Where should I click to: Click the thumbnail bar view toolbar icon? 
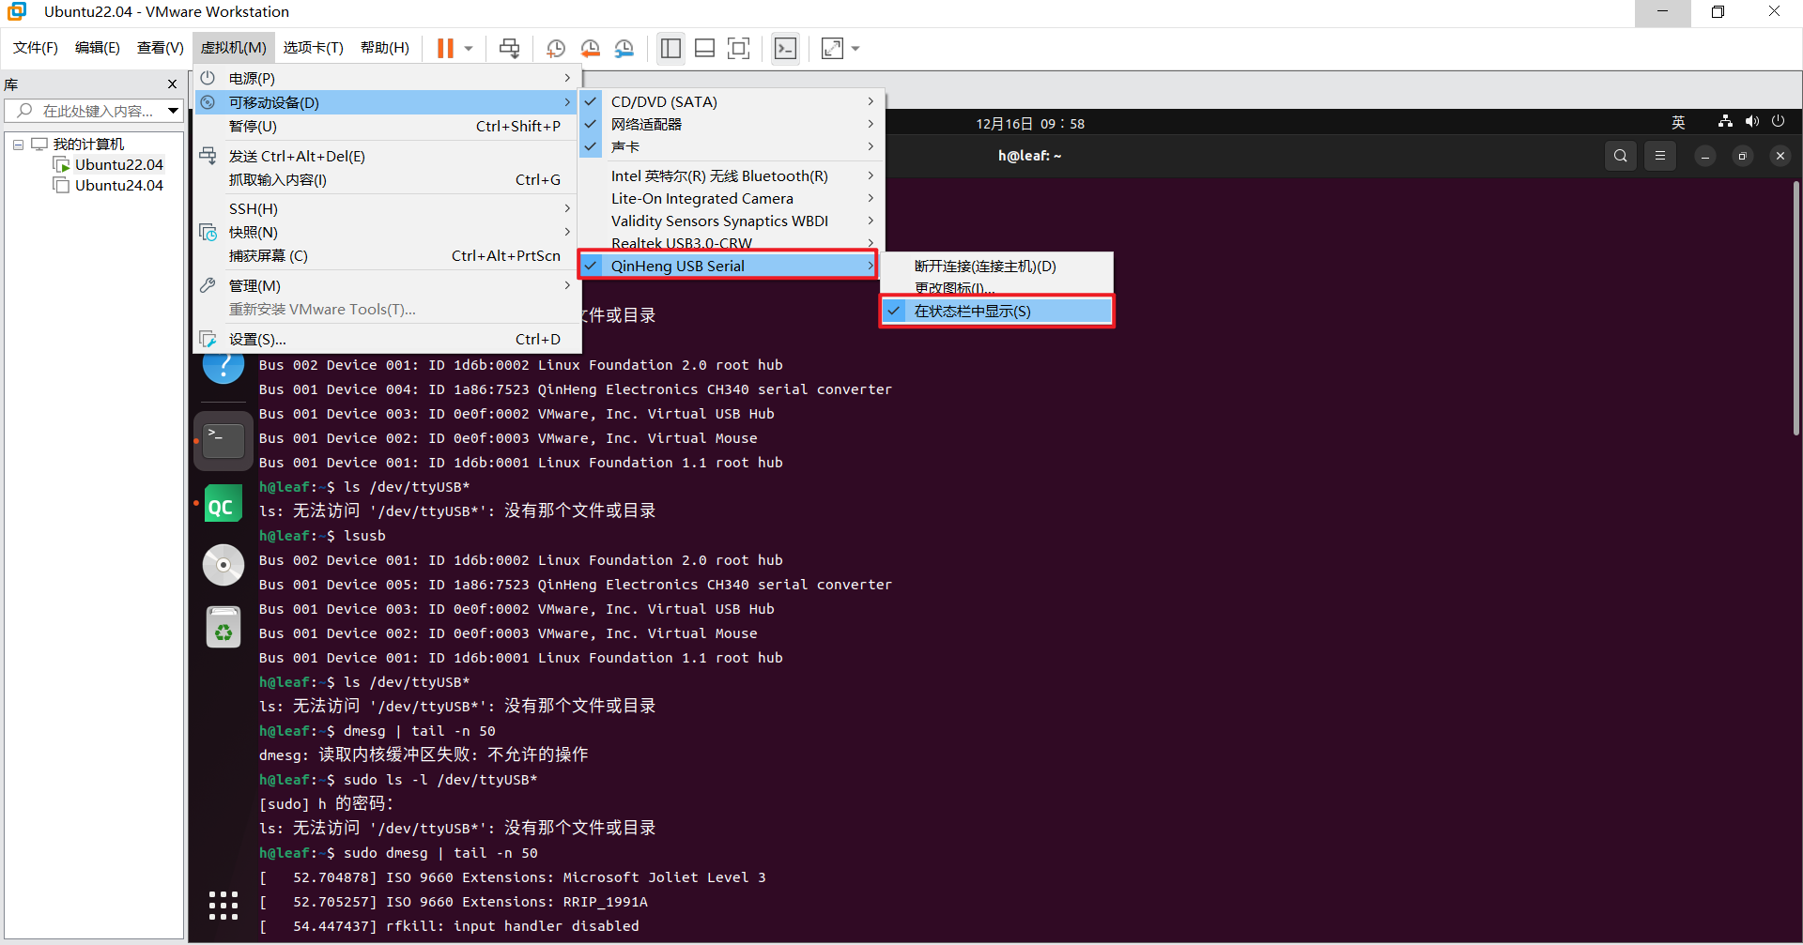[705, 49]
